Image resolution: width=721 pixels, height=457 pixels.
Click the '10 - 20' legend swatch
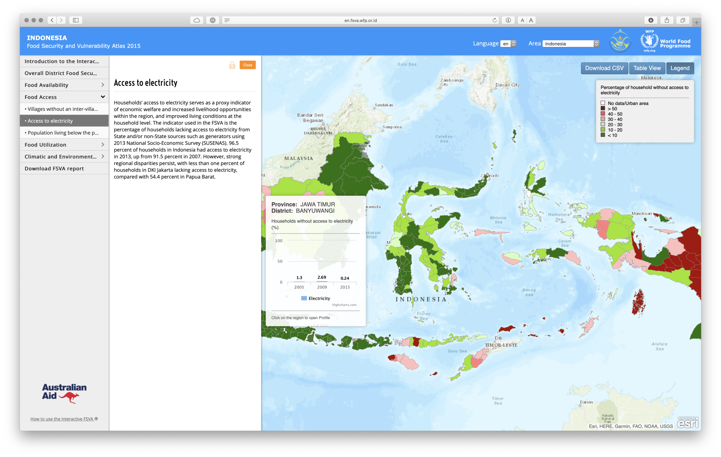click(603, 130)
